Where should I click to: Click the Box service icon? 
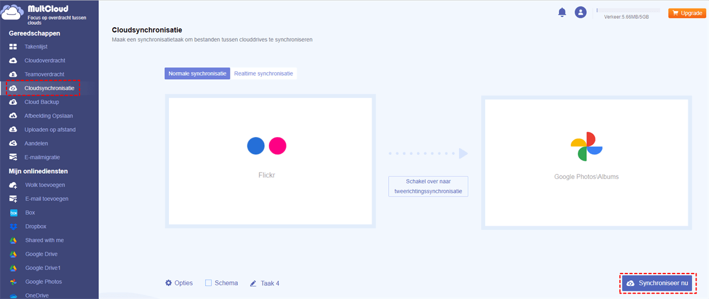tap(13, 213)
